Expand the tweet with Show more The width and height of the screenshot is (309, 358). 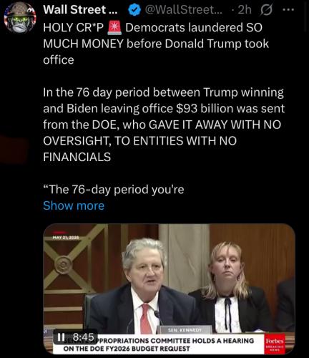click(74, 205)
